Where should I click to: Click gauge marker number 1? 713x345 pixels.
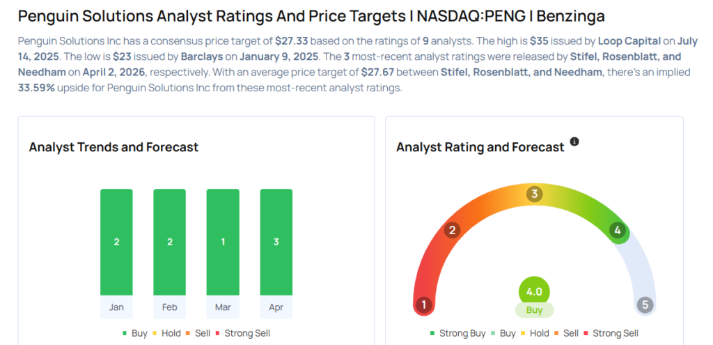(x=423, y=305)
